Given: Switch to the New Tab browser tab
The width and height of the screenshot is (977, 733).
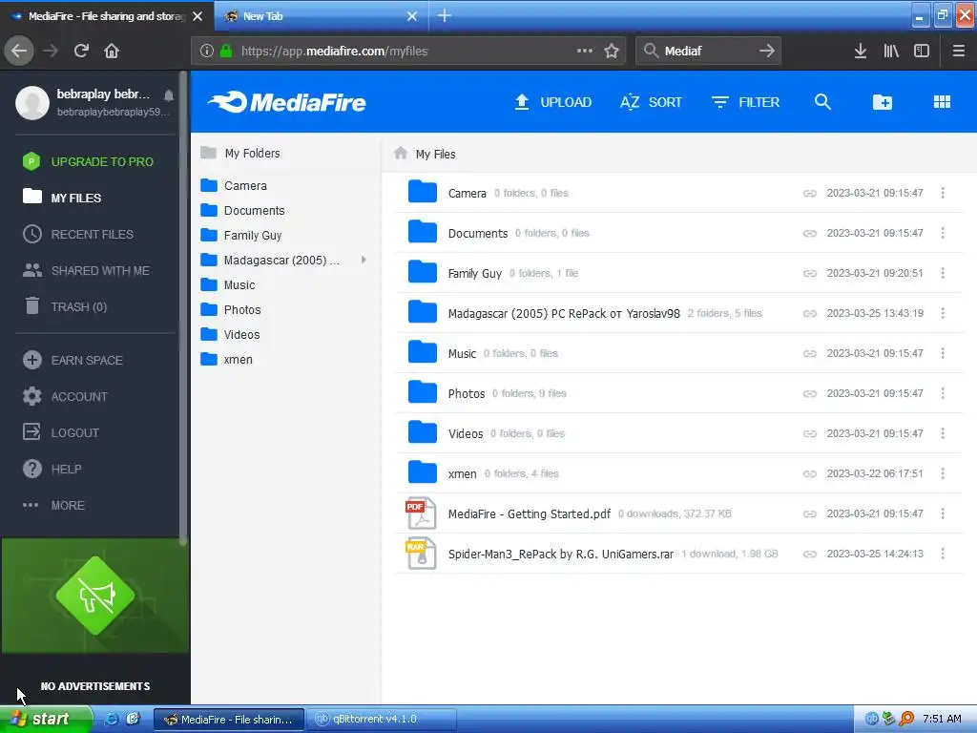Looking at the screenshot, I should pos(321,16).
